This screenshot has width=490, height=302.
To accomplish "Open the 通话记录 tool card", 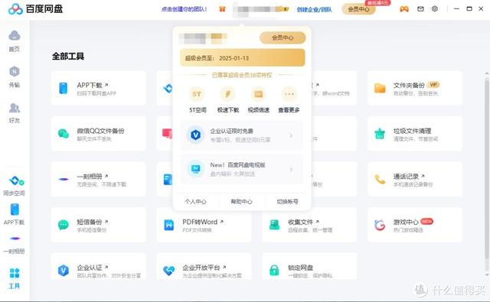I will [415, 179].
